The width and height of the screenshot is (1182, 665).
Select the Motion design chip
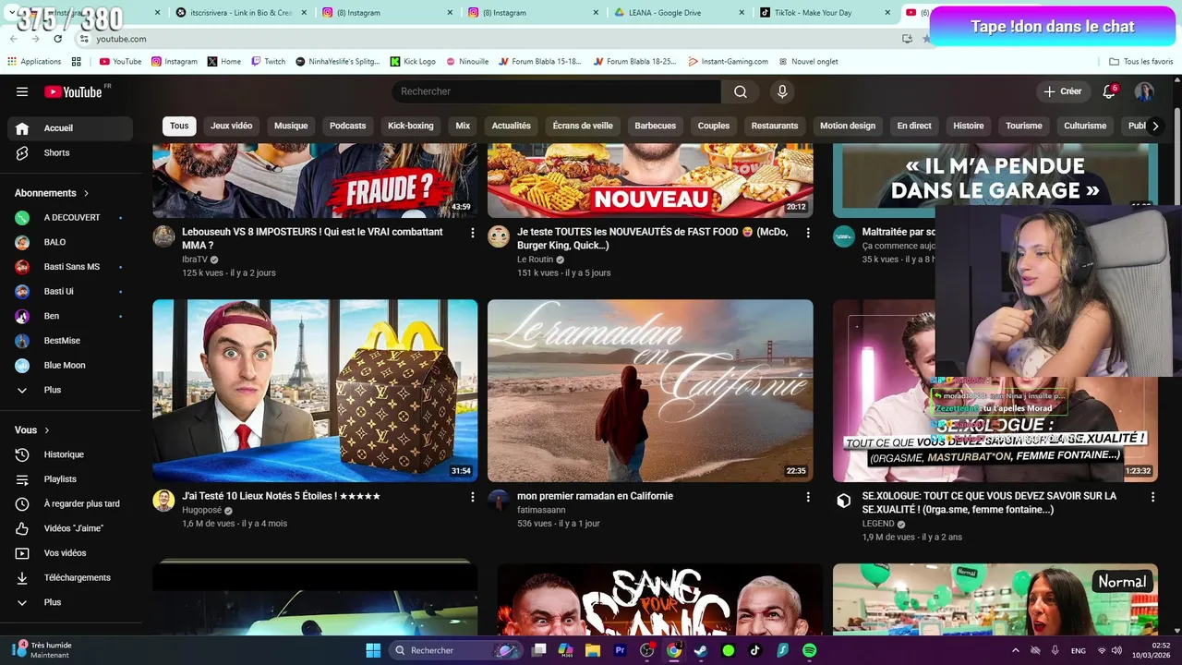(x=848, y=126)
